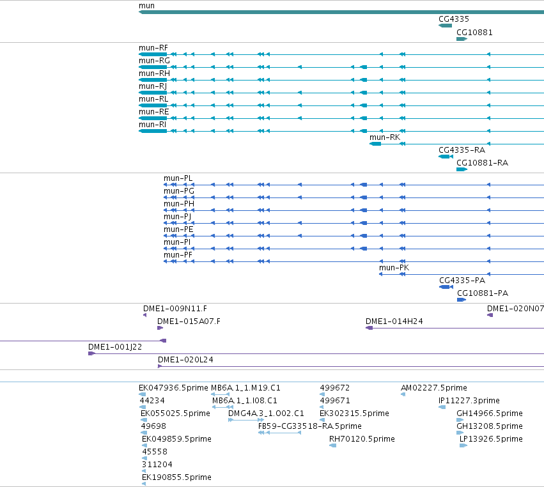Select the mun-RJ transcript label
Viewport: 544px width, 487px height.
153,86
